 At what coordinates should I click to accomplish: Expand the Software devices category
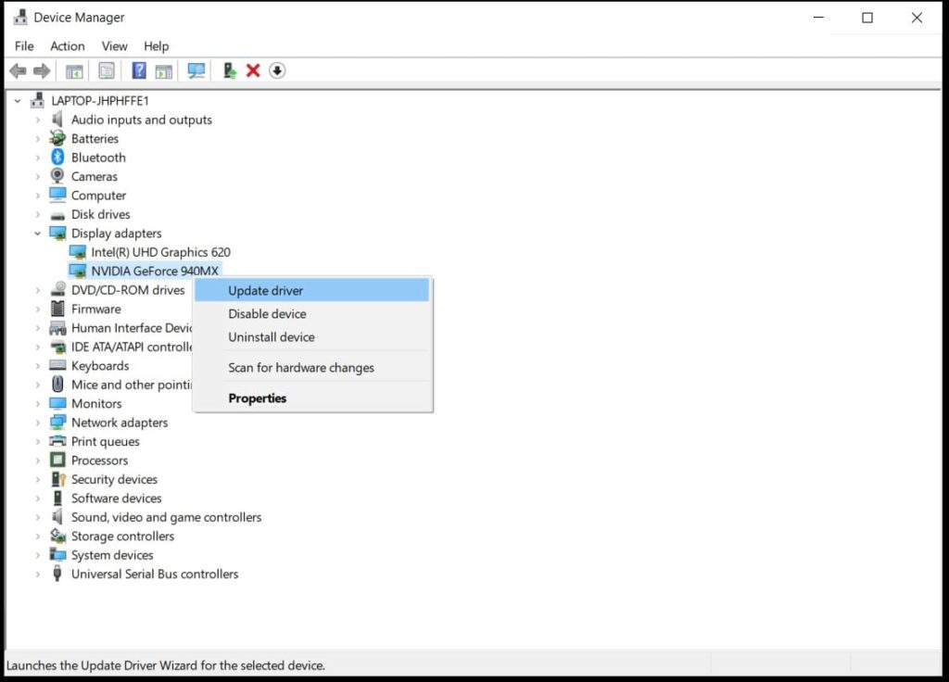(37, 498)
